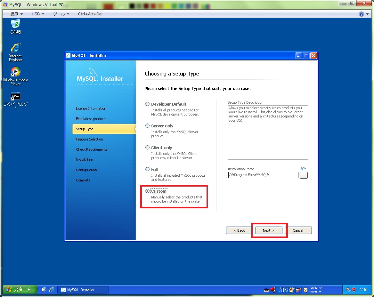Click the Virtual PC title bar icon
The height and width of the screenshot is (297, 374).
[5, 4]
